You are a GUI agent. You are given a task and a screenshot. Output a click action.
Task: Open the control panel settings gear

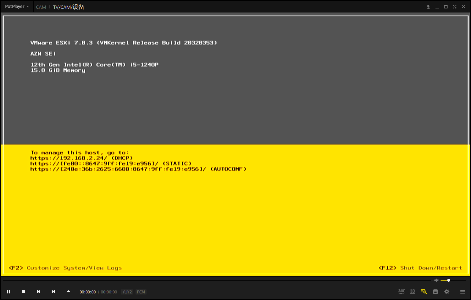pyautogui.click(x=447, y=292)
